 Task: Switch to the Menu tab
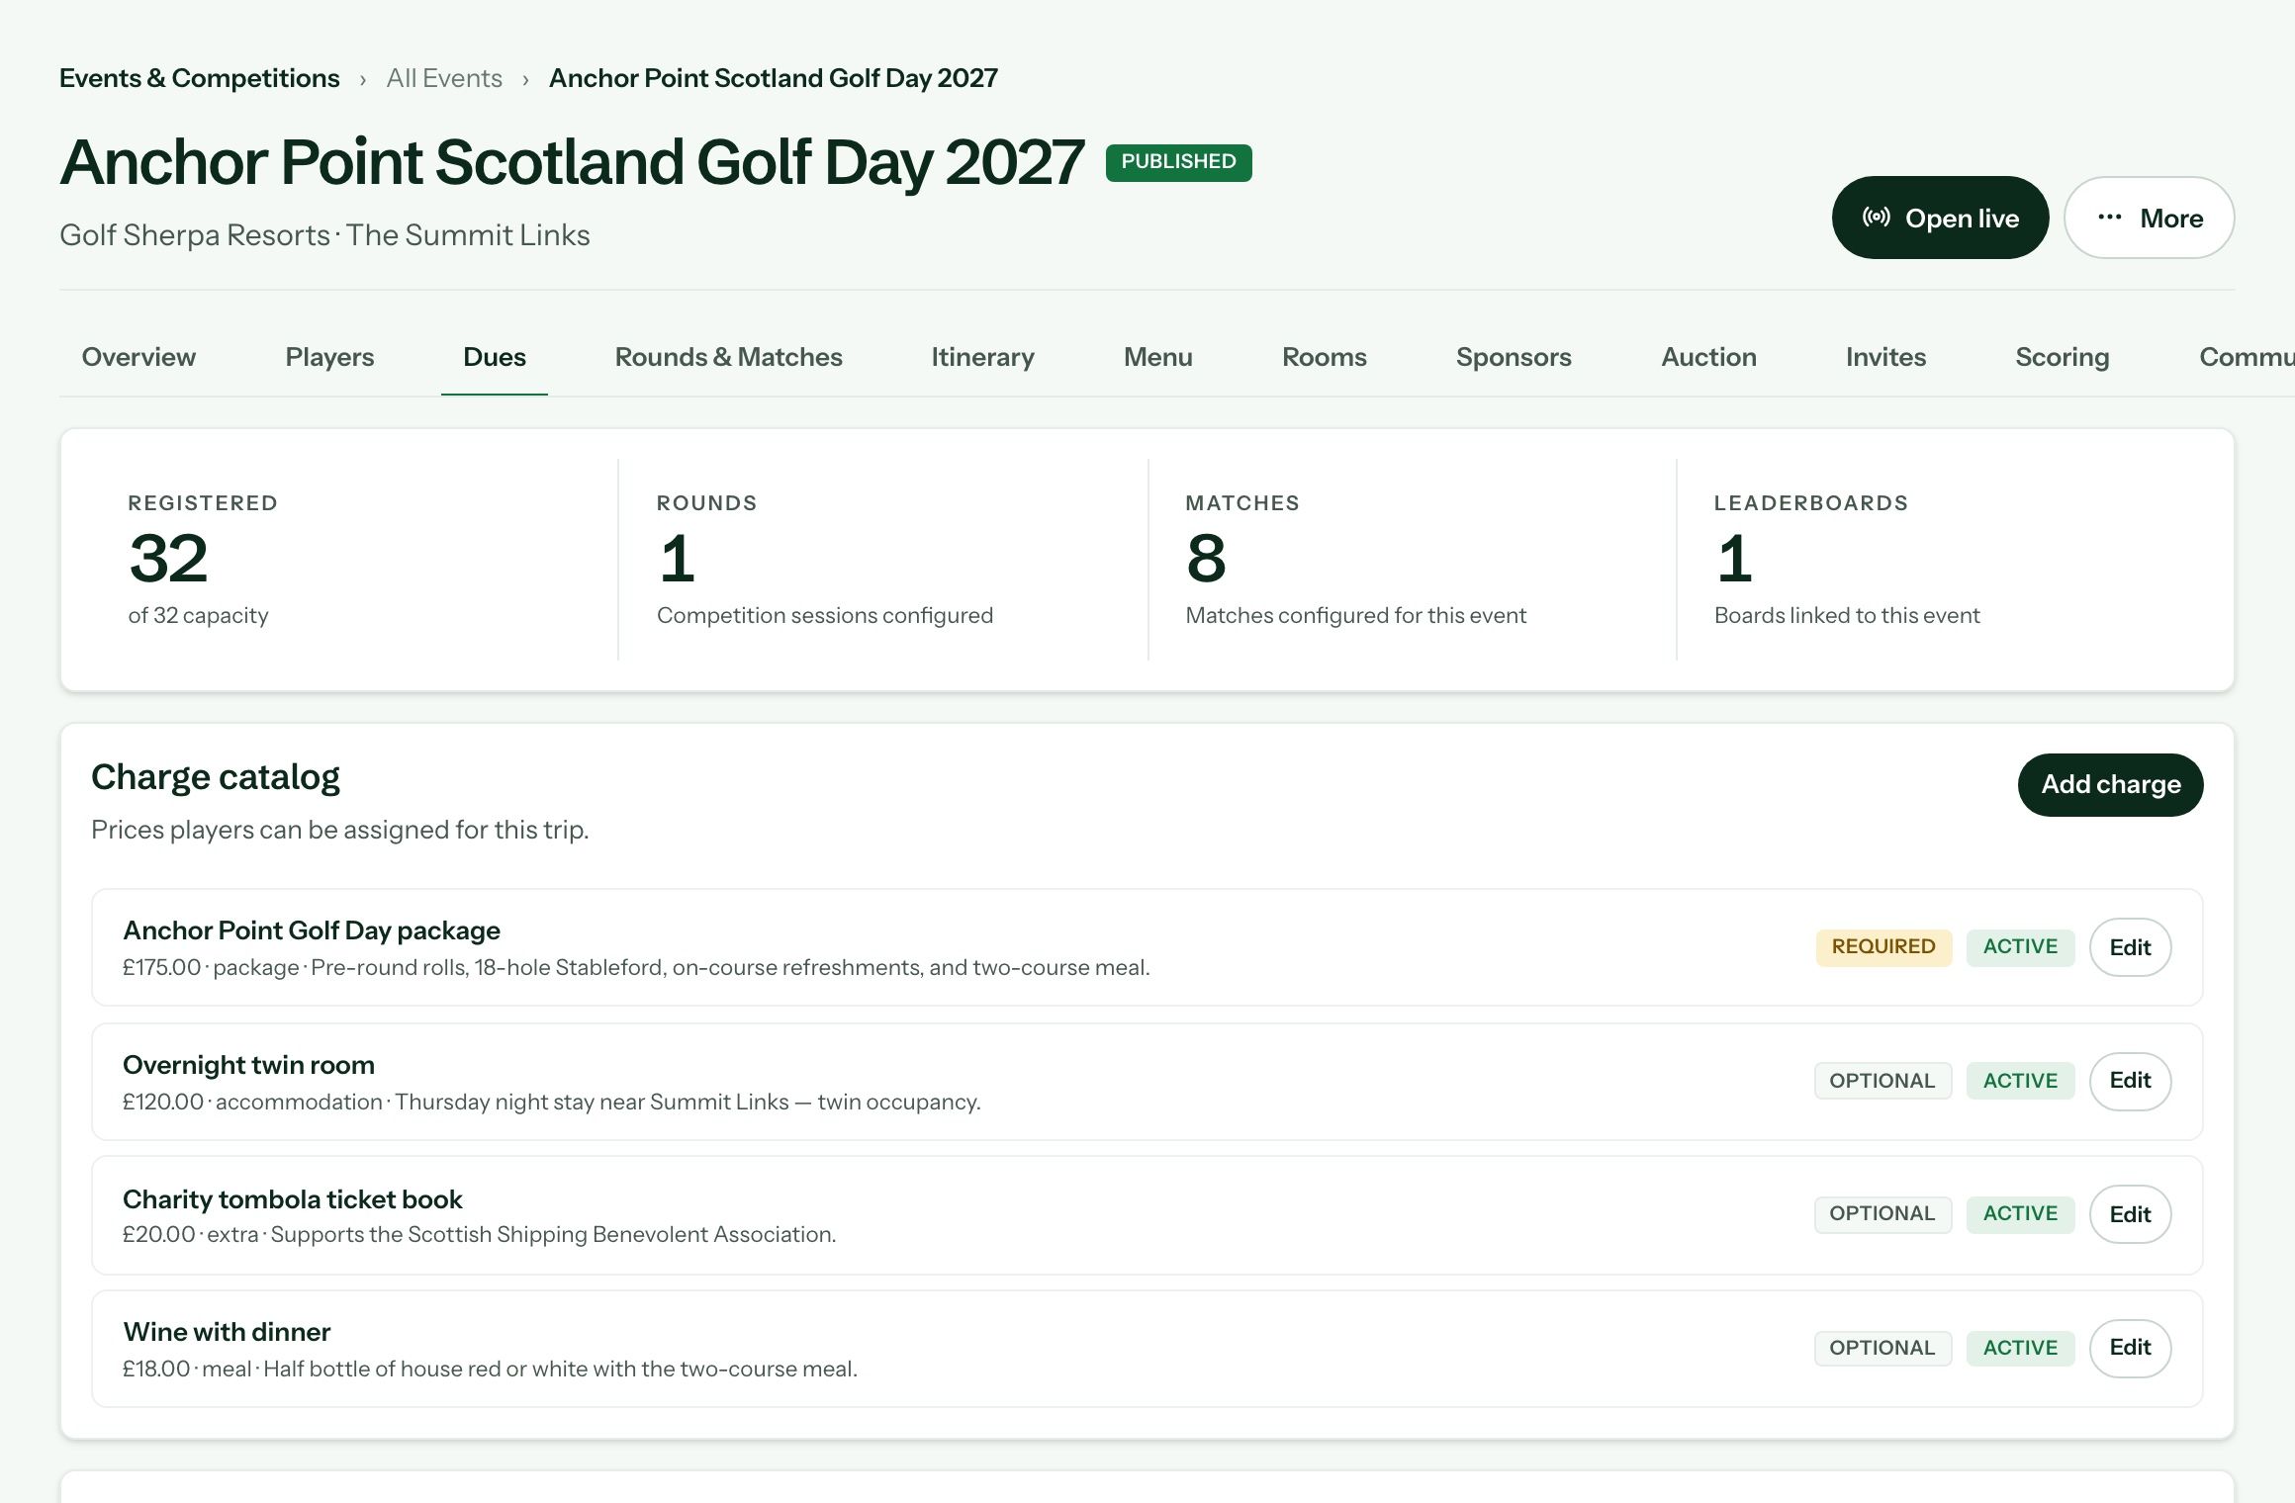[1158, 357]
